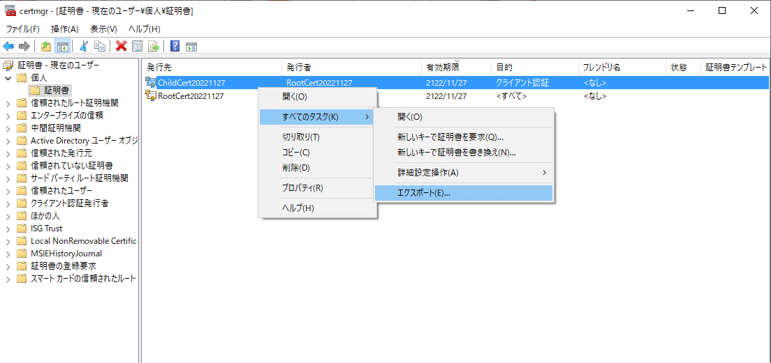Image resolution: width=771 pixels, height=363 pixels.
Task: Toggle the Show/Hide console tree icon
Action: point(62,47)
